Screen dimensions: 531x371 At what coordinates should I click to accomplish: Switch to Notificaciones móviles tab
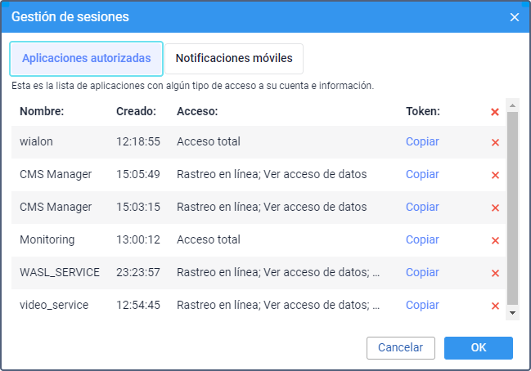click(234, 59)
